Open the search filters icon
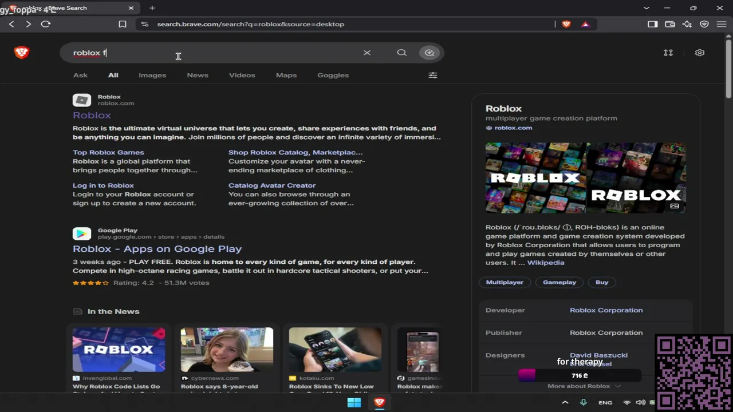 pos(433,75)
